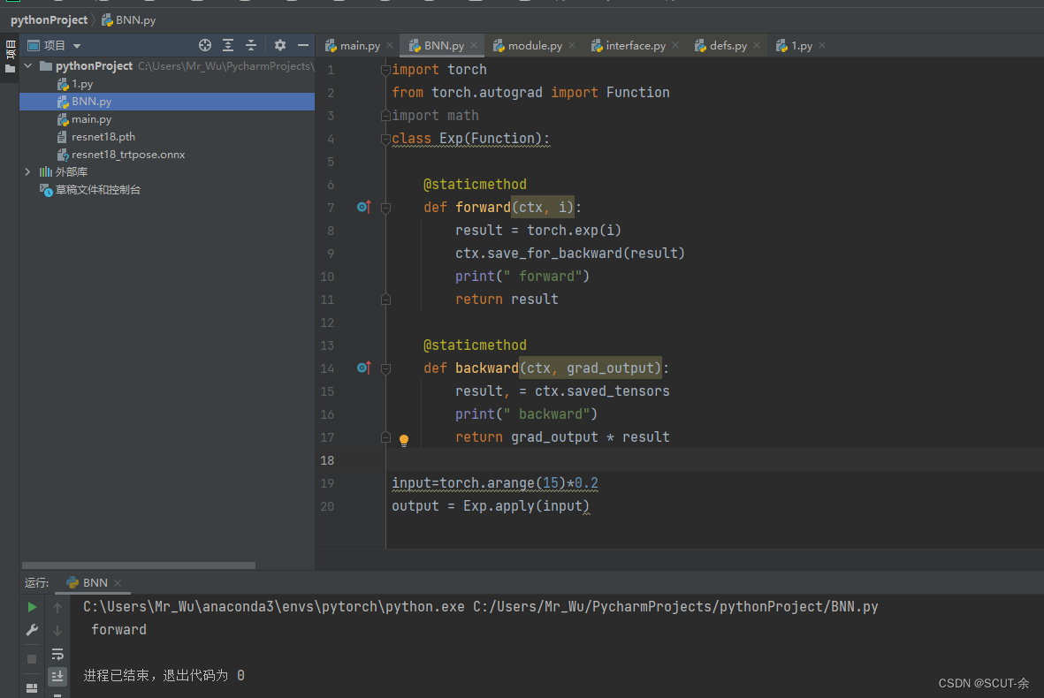This screenshot has width=1044, height=698.
Task: Collapse the pythonProject root folder
Action: click(28, 66)
